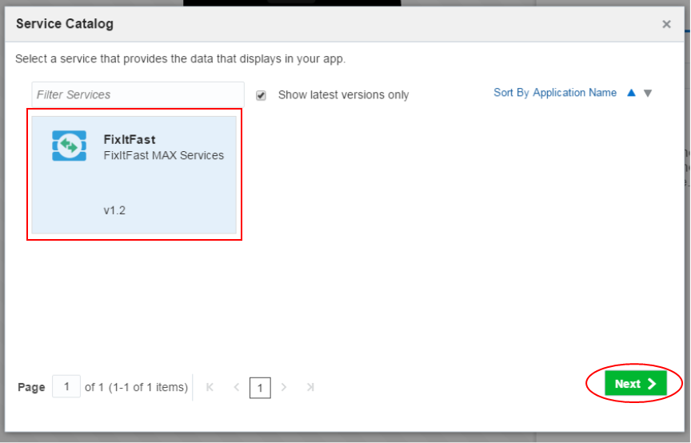Go to previous page of services
This screenshot has width=691, height=443.
pyautogui.click(x=236, y=387)
